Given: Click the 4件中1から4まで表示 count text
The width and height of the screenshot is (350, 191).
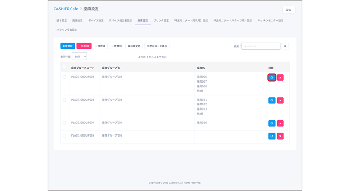Looking at the screenshot, I should tap(153, 57).
